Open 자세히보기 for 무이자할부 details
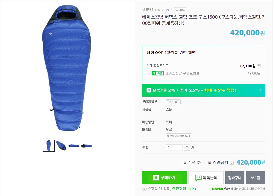274x196 pixels. pyautogui.click(x=173, y=102)
